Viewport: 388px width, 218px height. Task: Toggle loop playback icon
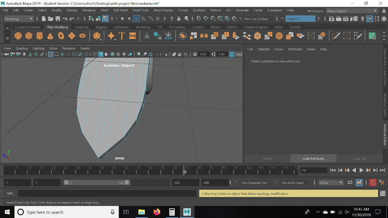click(x=350, y=182)
